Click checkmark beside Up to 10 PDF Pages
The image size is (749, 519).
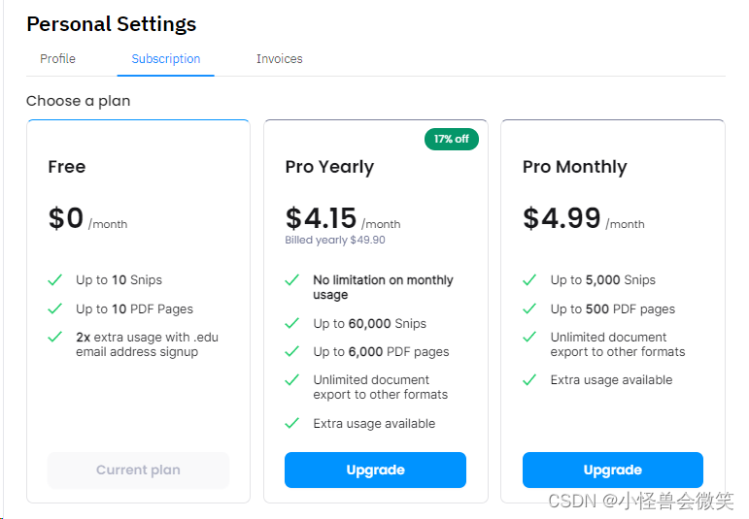(x=55, y=309)
